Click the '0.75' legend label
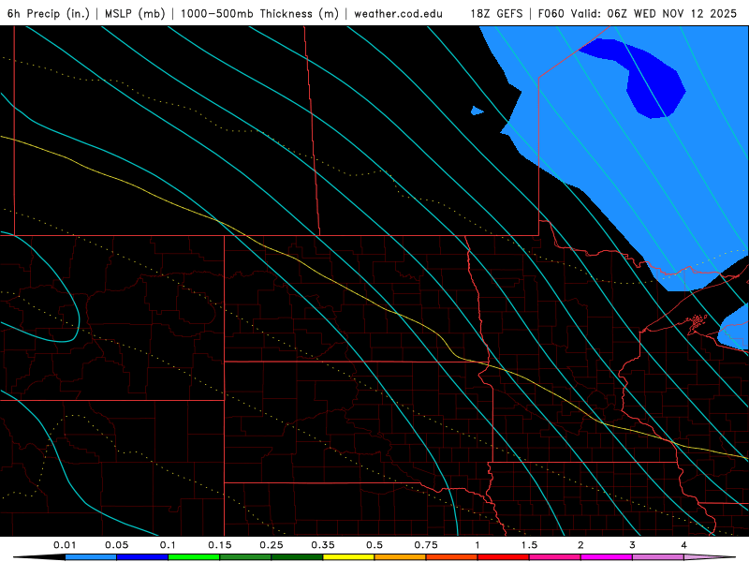The height and width of the screenshot is (562, 749). [x=426, y=545]
